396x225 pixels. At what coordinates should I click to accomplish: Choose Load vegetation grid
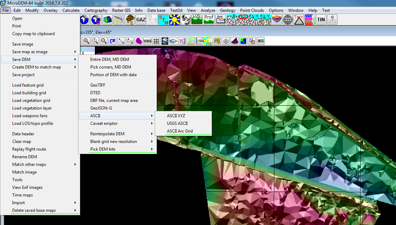pyautogui.click(x=40, y=101)
